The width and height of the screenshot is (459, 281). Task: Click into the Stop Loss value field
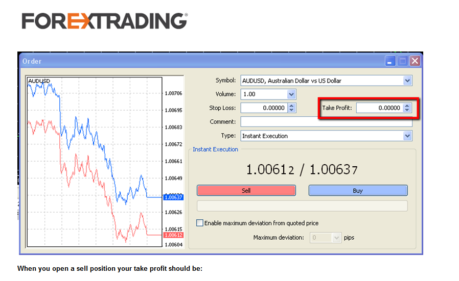coord(263,108)
